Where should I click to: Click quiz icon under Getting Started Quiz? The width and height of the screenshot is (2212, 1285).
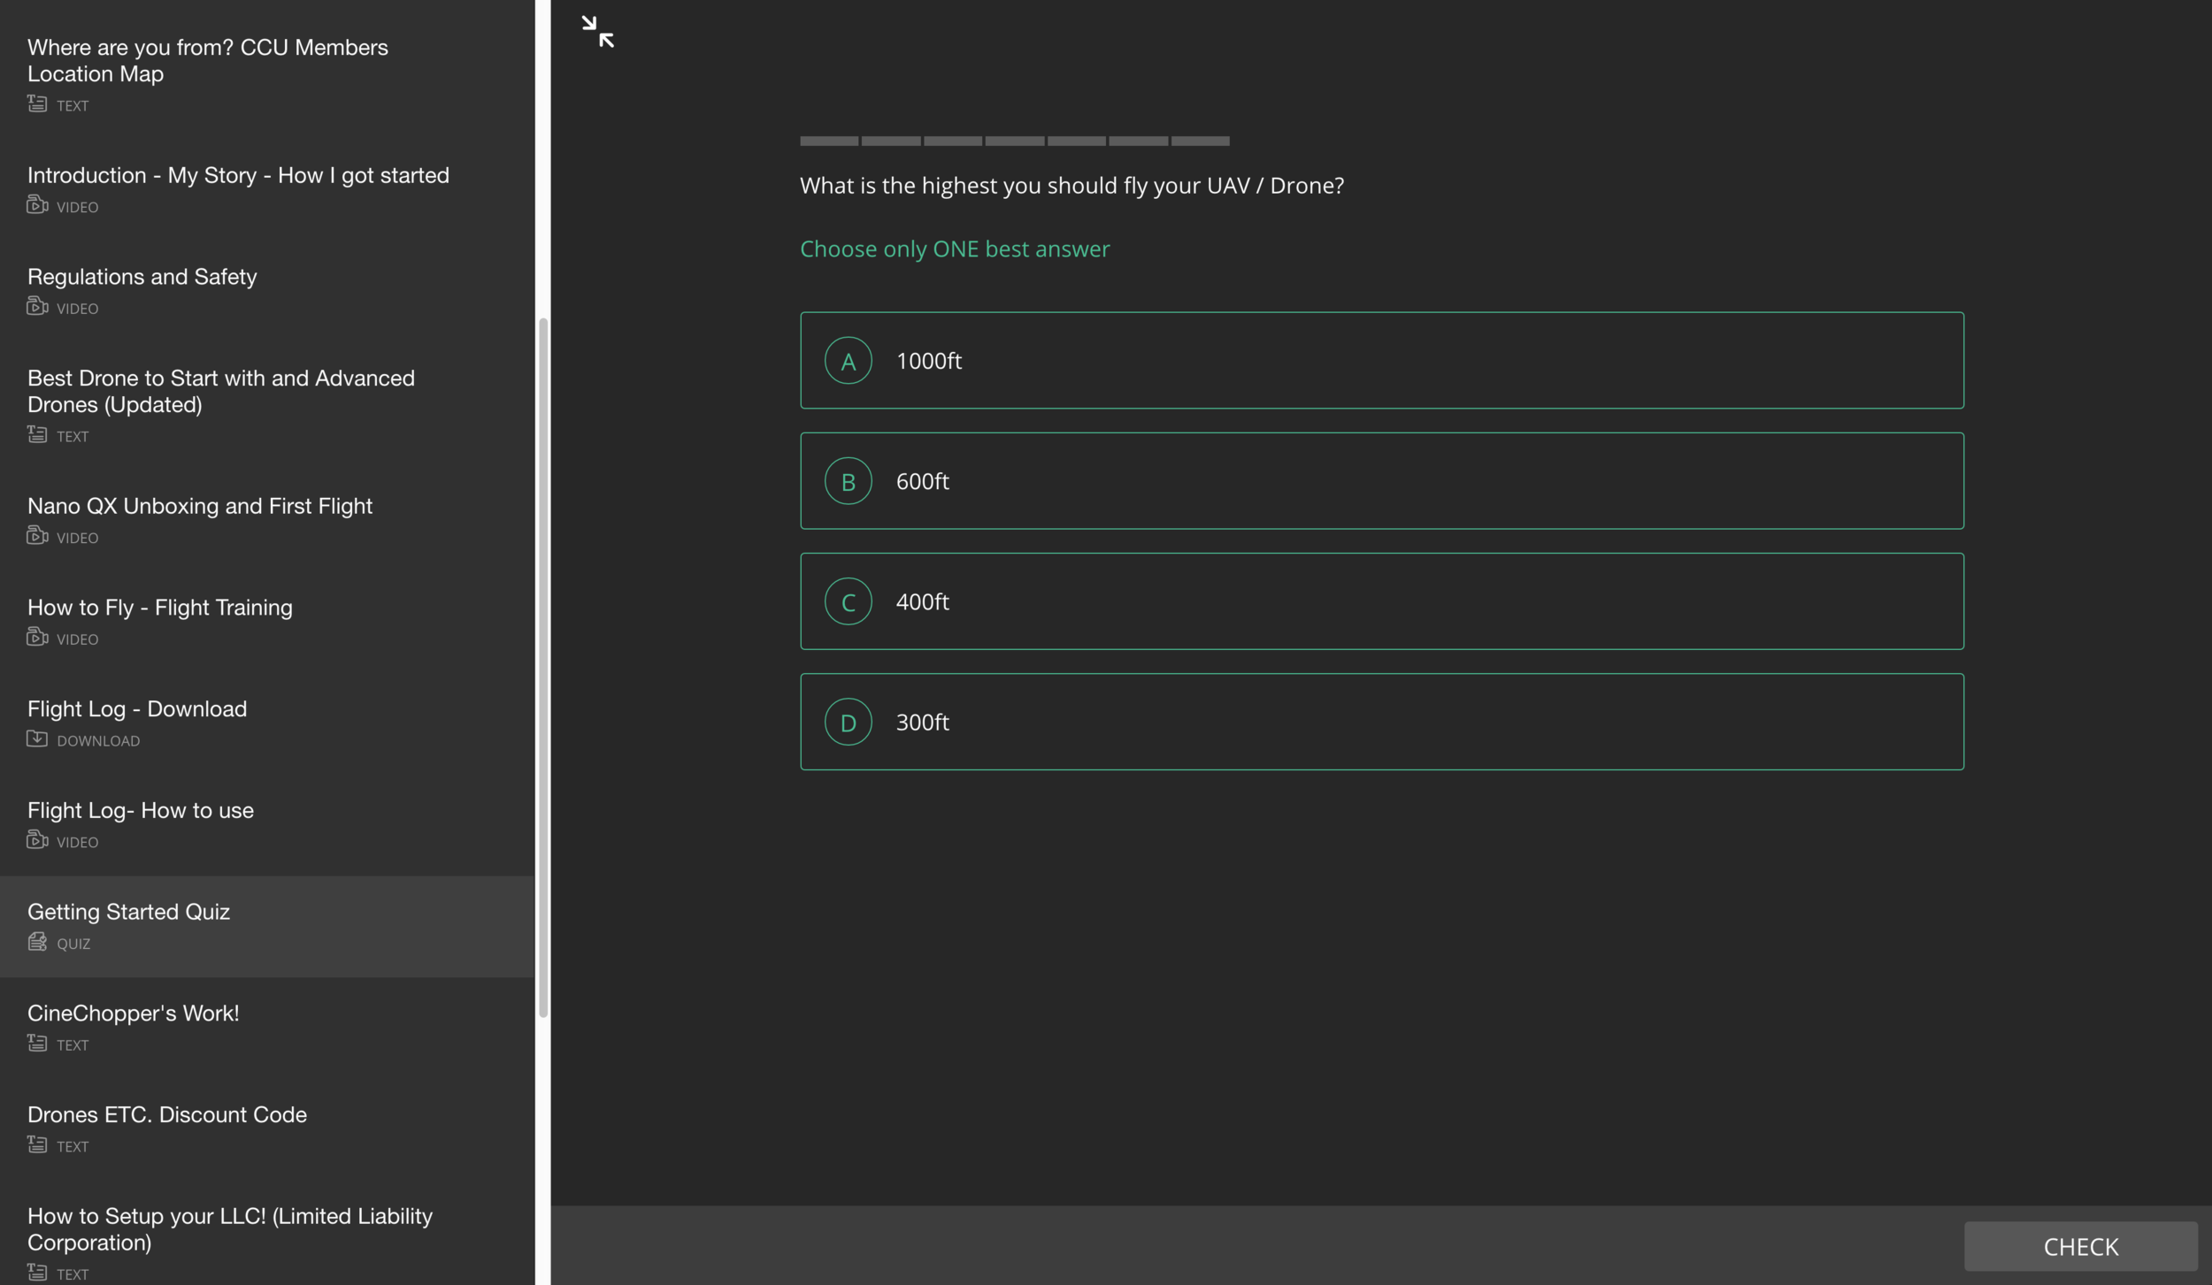[37, 941]
